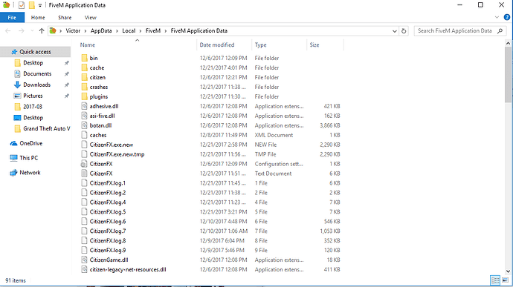Refresh the folder view
Image resolution: width=513 pixels, height=287 pixels.
coord(404,31)
